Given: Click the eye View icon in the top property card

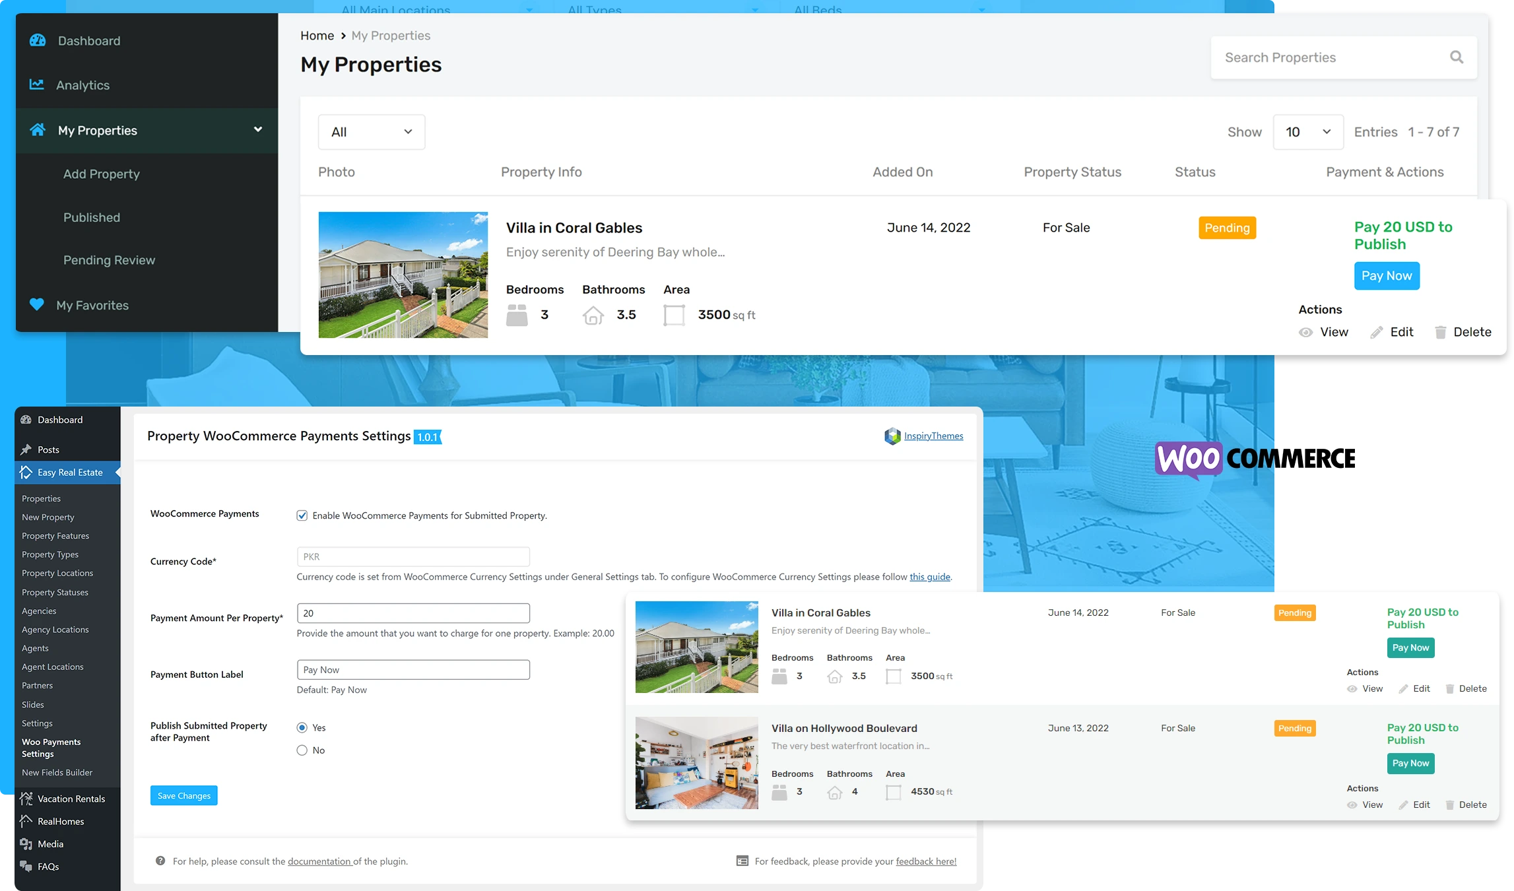Looking at the screenshot, I should 1305,333.
